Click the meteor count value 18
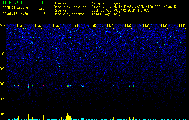The image size is (189, 120). [44, 14]
